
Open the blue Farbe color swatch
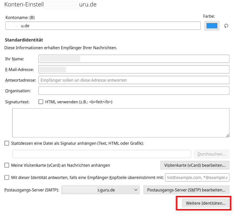pyautogui.click(x=212, y=26)
